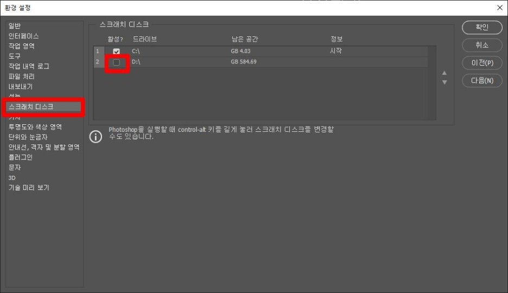
Task: Open the 작업 영역 preferences category
Action: click(21, 46)
